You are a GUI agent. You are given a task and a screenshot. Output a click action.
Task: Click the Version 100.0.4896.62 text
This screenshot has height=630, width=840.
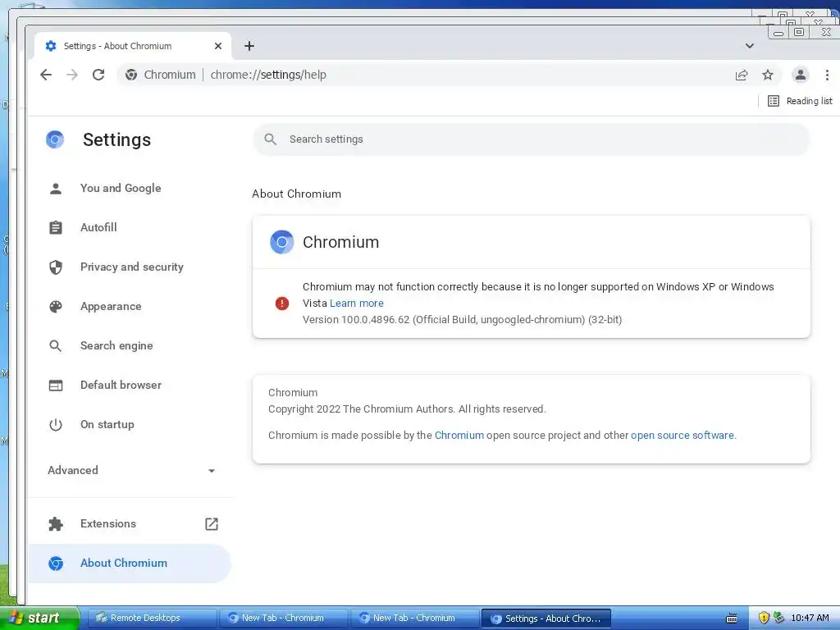(x=463, y=320)
